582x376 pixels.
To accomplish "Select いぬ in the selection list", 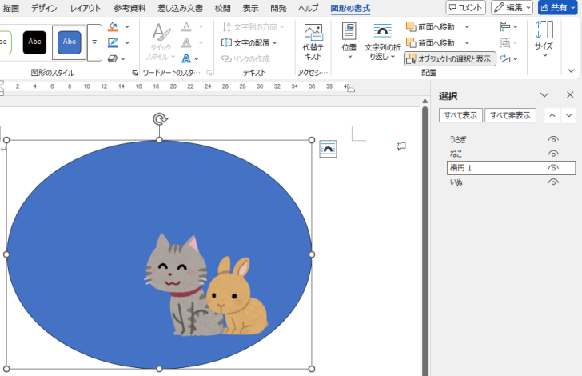I will click(x=456, y=182).
